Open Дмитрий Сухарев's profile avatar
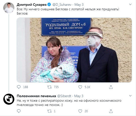136x116 pixels. point(9,8)
